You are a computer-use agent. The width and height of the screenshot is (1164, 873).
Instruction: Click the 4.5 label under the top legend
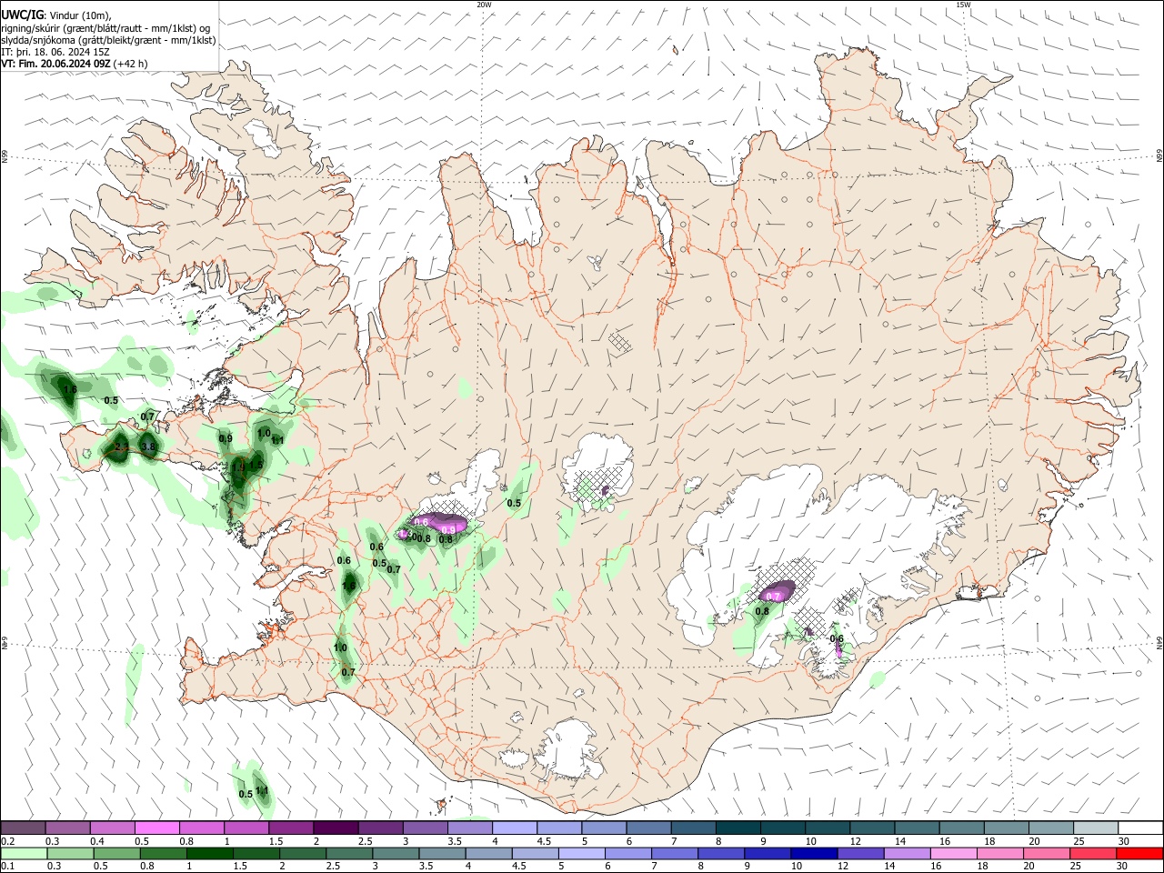click(x=544, y=841)
